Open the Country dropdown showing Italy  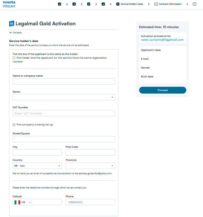[37, 166]
